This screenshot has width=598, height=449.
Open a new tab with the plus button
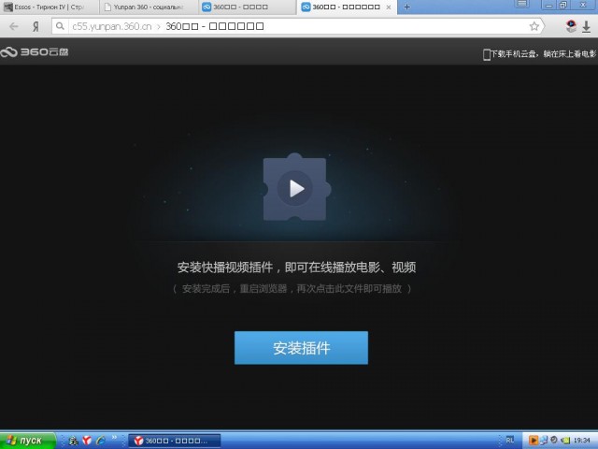[406, 7]
